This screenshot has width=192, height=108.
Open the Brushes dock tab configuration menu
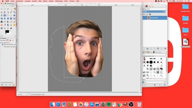click(x=167, y=52)
